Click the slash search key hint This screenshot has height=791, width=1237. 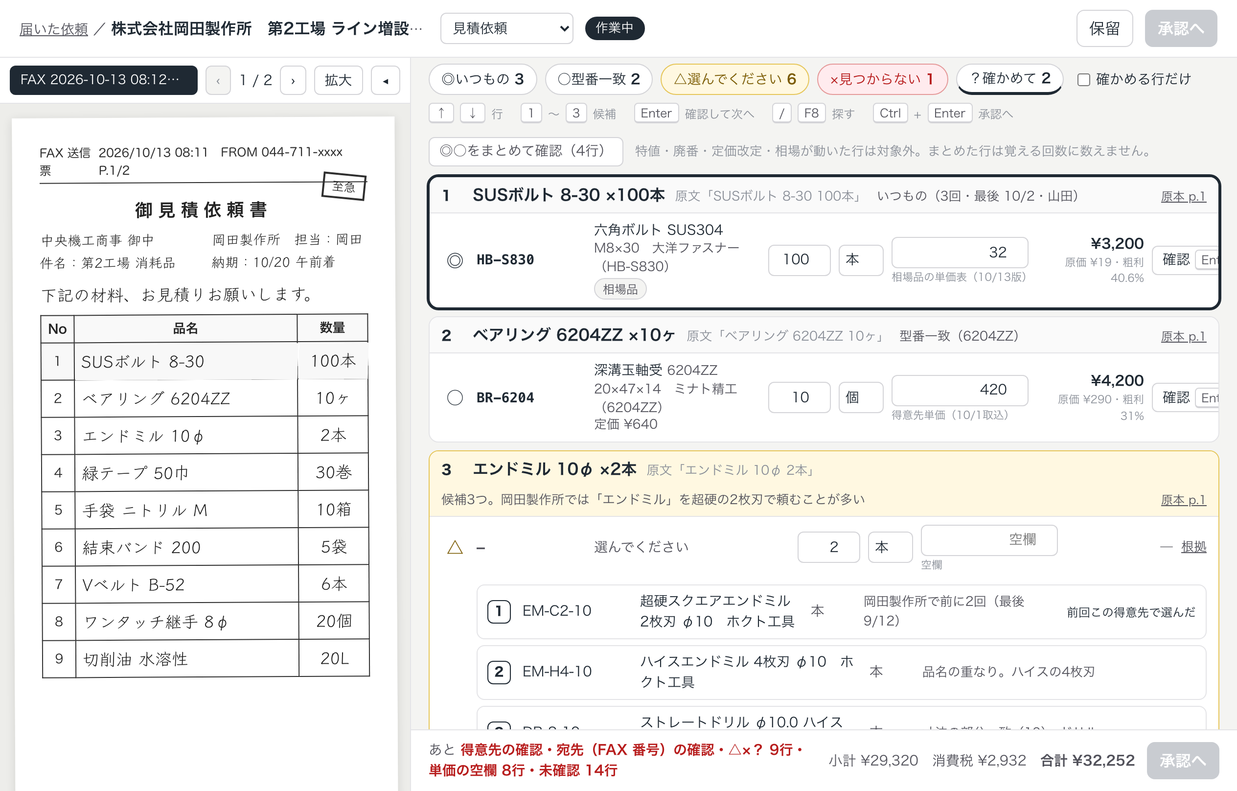coord(781,113)
